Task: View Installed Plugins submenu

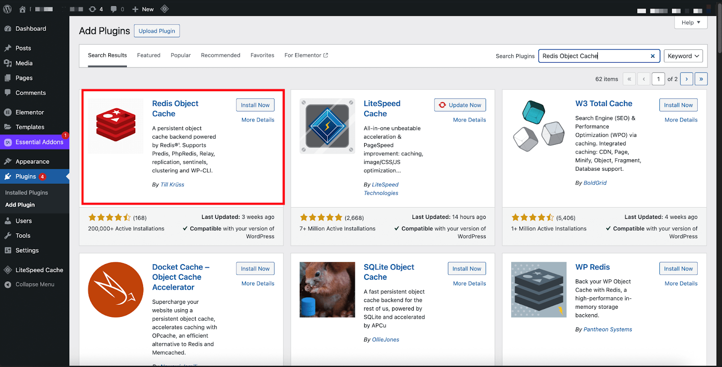Action: (27, 193)
